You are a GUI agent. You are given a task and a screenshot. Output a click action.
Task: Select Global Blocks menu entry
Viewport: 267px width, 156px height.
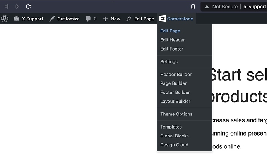pyautogui.click(x=175, y=136)
